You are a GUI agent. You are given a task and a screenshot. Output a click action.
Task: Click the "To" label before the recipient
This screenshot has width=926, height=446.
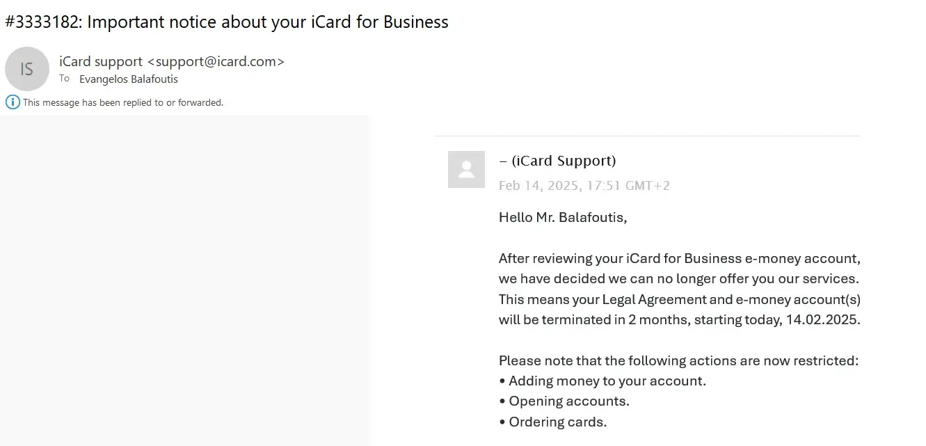click(64, 79)
